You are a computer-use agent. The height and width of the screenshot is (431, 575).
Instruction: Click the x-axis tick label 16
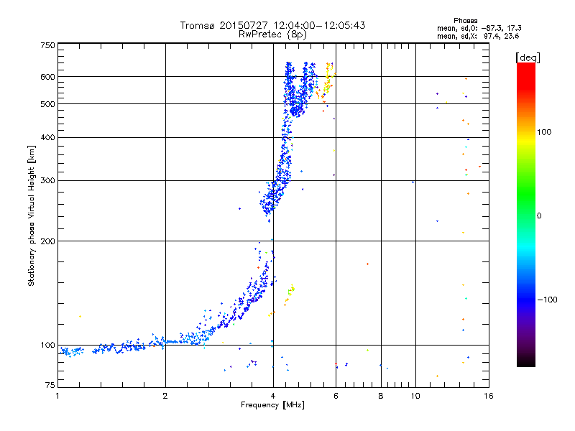pos(489,396)
